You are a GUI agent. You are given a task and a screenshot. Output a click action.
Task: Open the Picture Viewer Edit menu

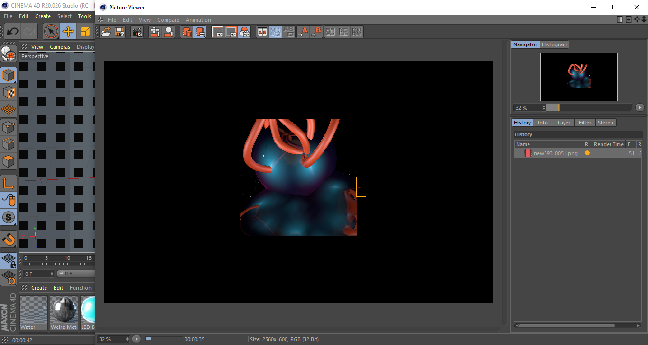pyautogui.click(x=128, y=20)
